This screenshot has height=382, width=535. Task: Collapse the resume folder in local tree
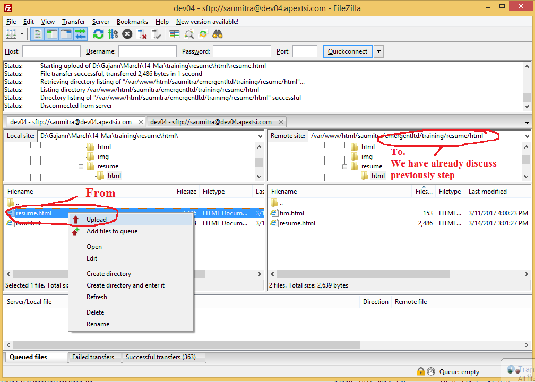point(81,167)
